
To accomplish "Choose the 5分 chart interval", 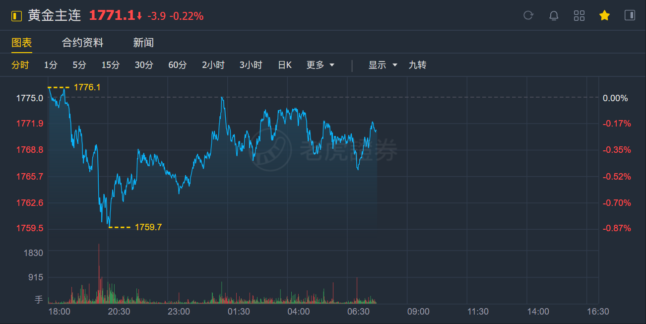I will click(79, 65).
